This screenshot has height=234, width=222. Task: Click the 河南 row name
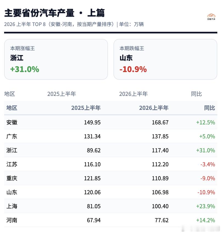point(12,220)
